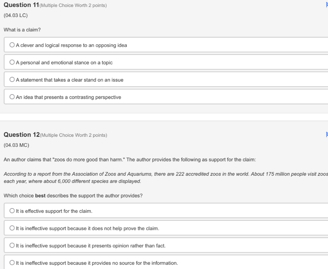This screenshot has width=328, height=269.
Task: Click the bold word 'best' in Question 12
Action: tap(40, 196)
